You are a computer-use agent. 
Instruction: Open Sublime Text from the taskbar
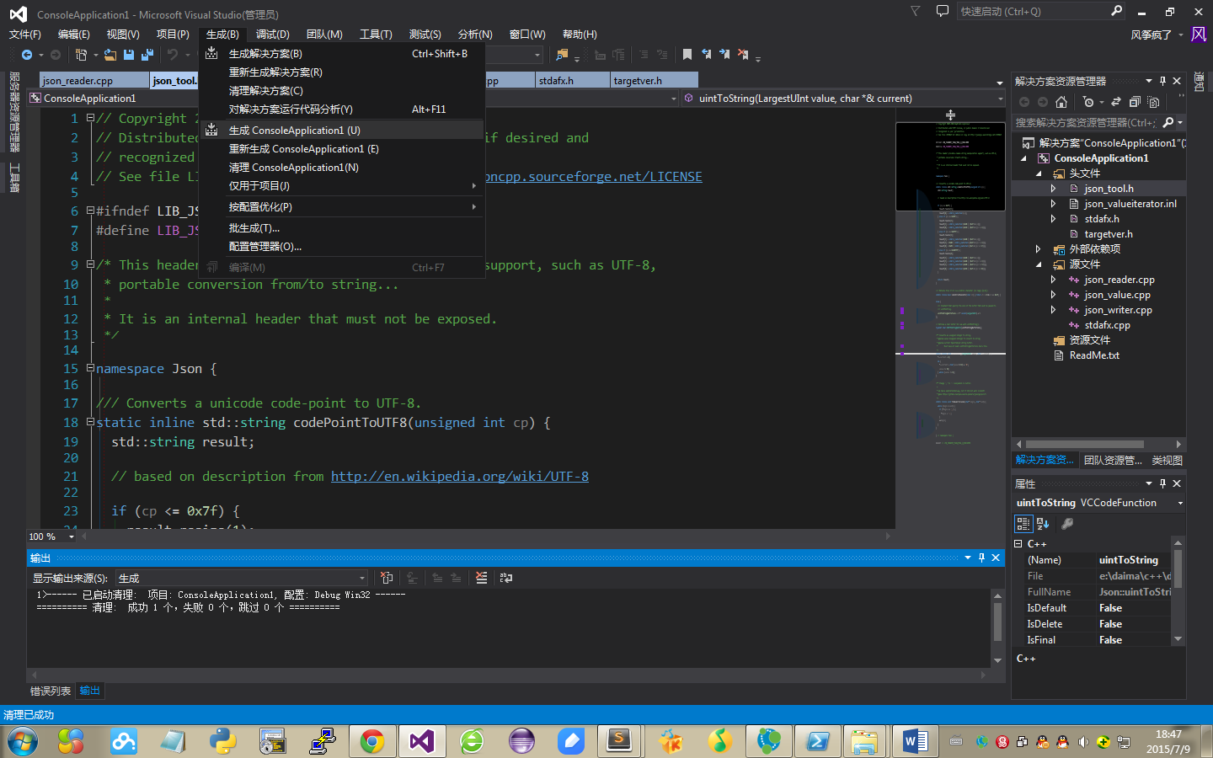coord(620,741)
